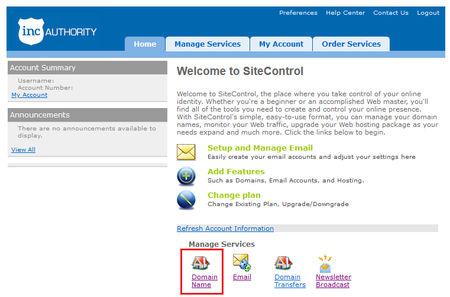Switch to the Home tab

pyautogui.click(x=145, y=44)
